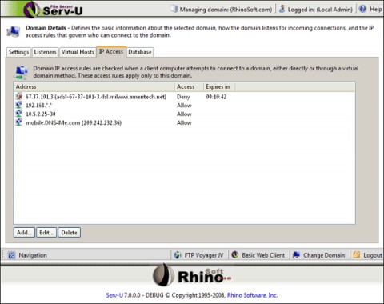384x304 pixels.
Task: Open the Rhino Software, Inc. link
Action: (252, 295)
